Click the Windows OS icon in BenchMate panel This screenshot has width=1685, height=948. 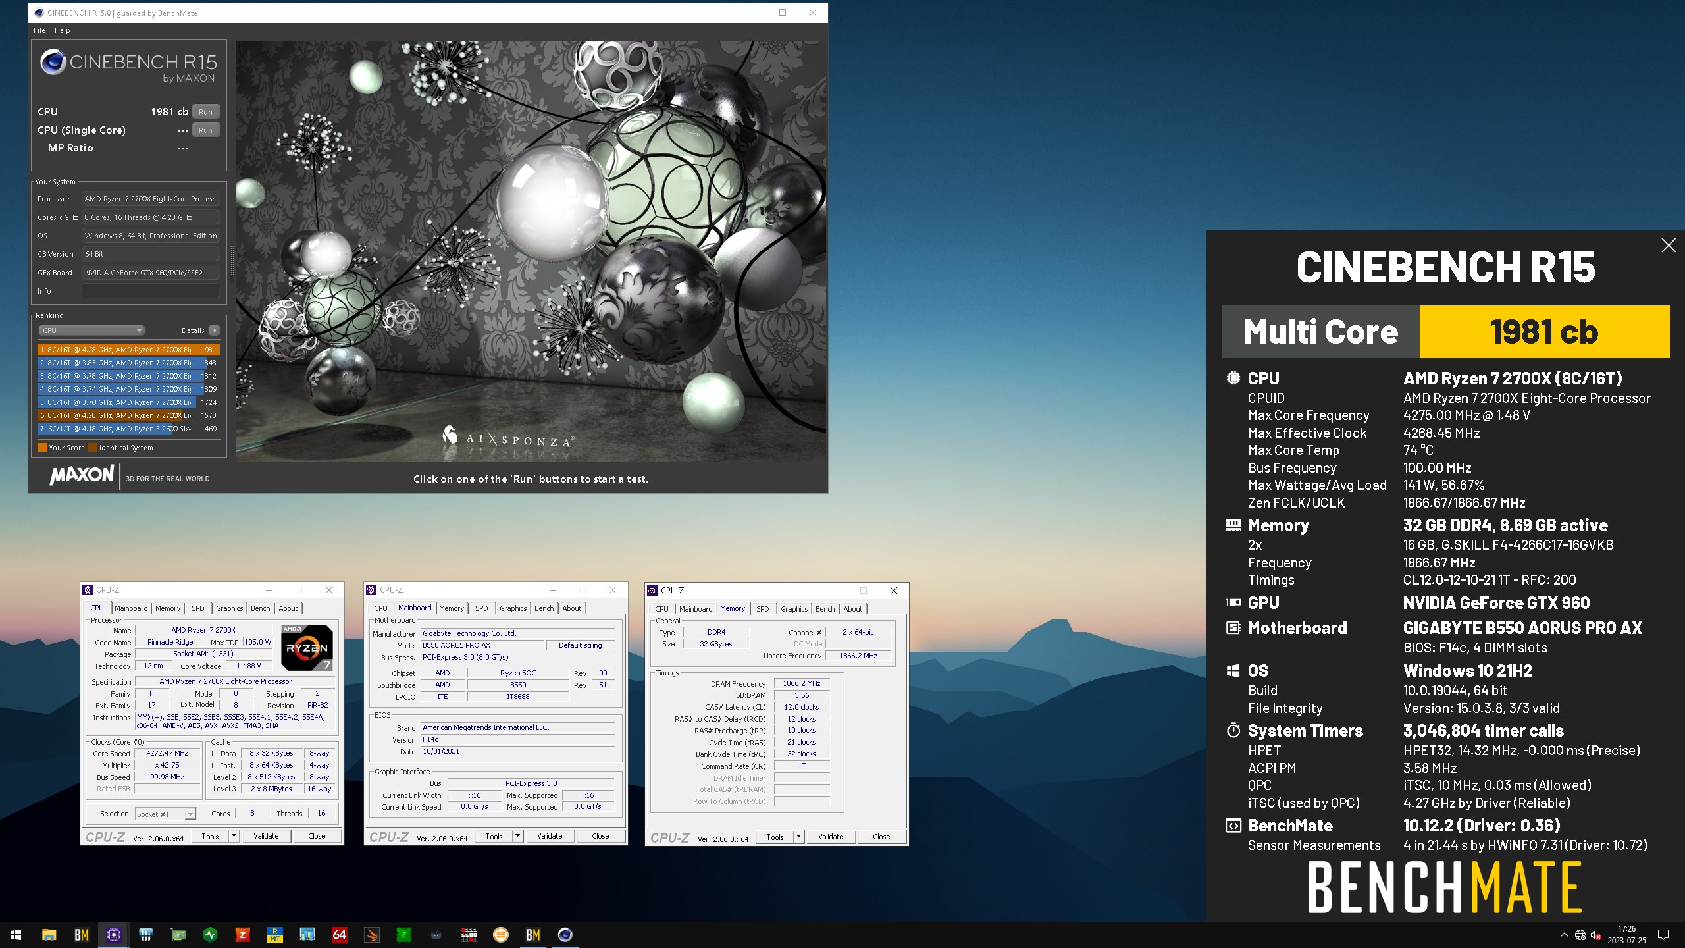coord(1233,671)
